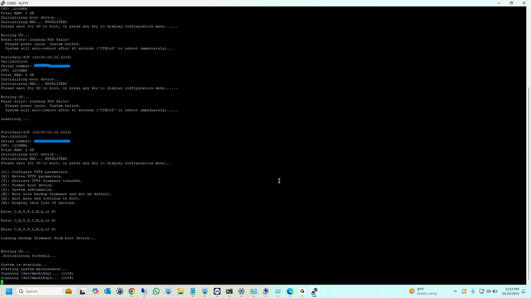Click the '[I]: System information.' line
Viewport: 531px width, 298px height.
coord(27,189)
